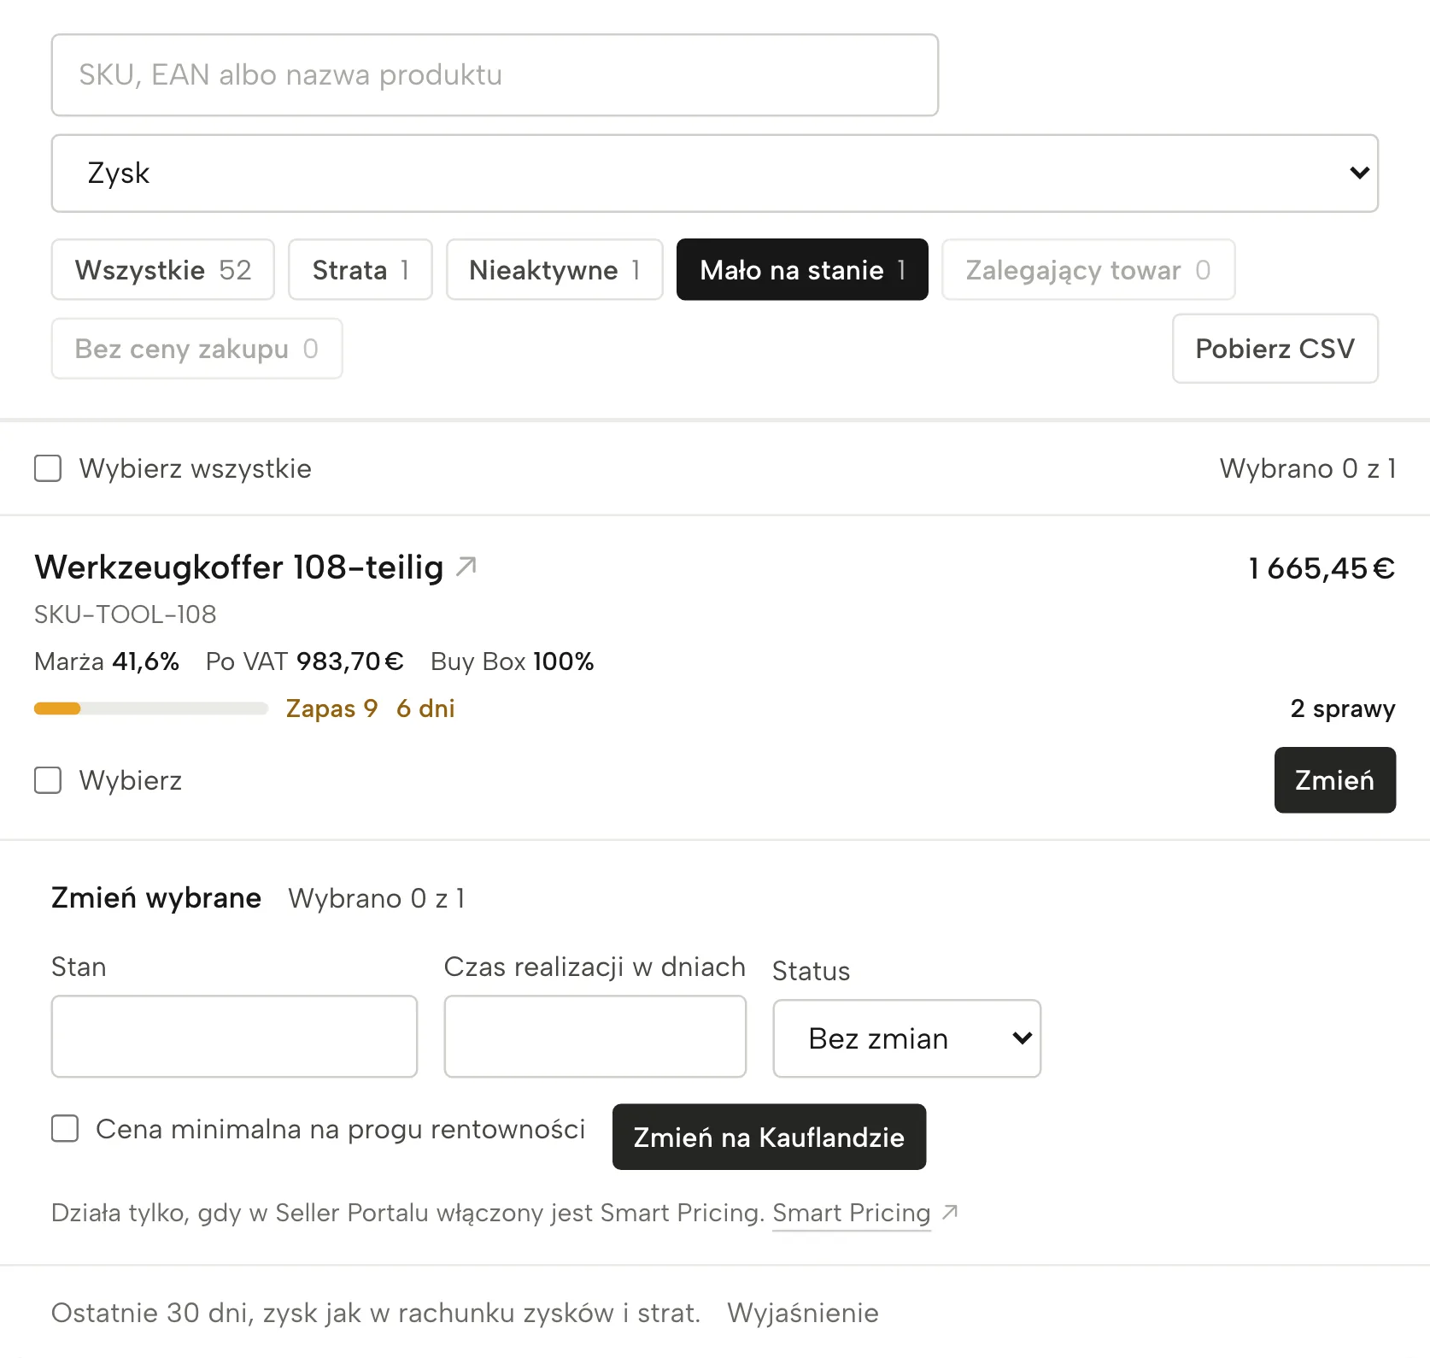Click the 2 sprawy issues text
The image size is (1430, 1358).
[x=1343, y=708]
